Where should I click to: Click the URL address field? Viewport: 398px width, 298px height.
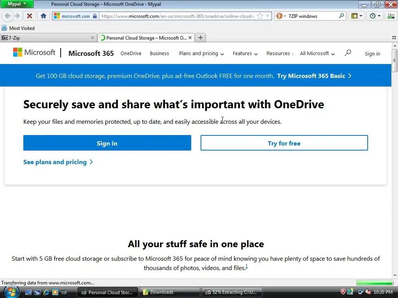point(178,16)
